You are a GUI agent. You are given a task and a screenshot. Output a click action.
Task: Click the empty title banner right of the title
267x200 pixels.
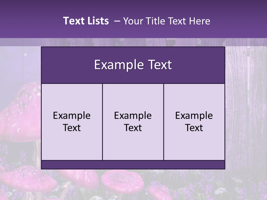click(239, 21)
